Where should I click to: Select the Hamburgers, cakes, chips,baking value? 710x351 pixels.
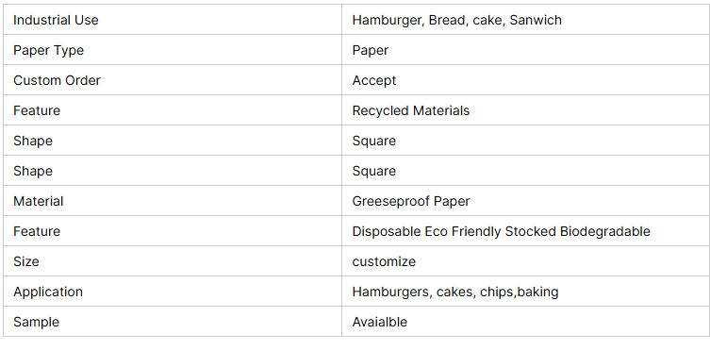pos(455,292)
